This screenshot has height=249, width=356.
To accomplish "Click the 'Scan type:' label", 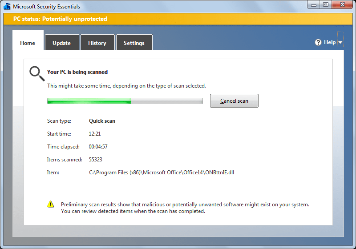I will click(59, 121).
